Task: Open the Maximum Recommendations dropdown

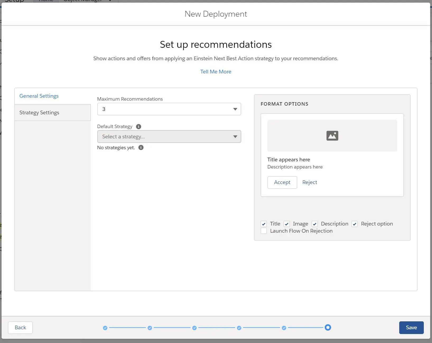Action: click(169, 109)
